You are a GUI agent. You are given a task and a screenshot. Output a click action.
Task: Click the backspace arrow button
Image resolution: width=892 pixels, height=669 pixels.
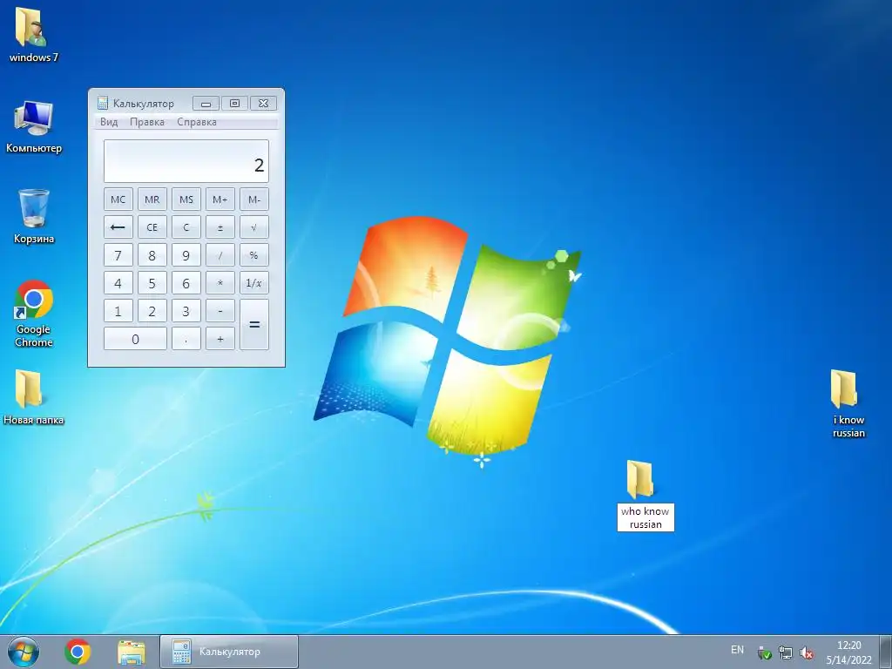pyautogui.click(x=118, y=227)
